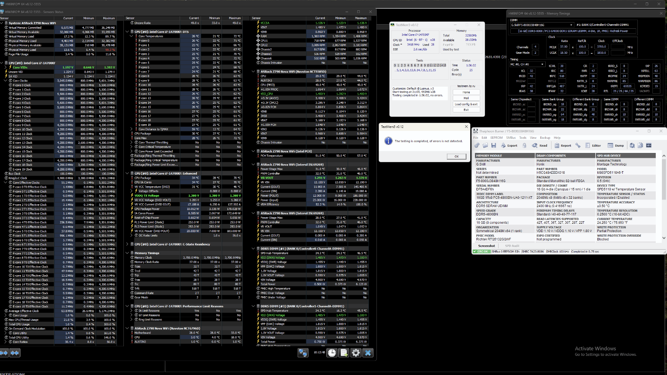Screen dimensions: 667x375
Task: Click Thaiphoon Burner window title icon
Action: [476, 131]
